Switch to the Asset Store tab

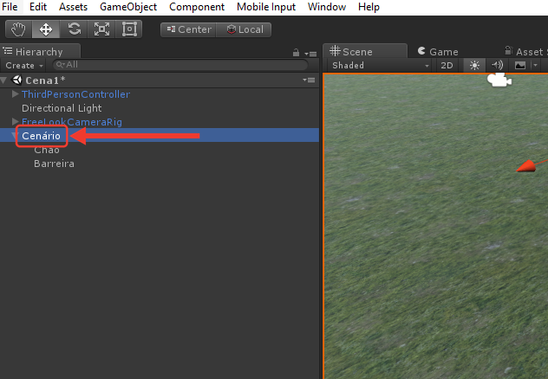pyautogui.click(x=526, y=52)
